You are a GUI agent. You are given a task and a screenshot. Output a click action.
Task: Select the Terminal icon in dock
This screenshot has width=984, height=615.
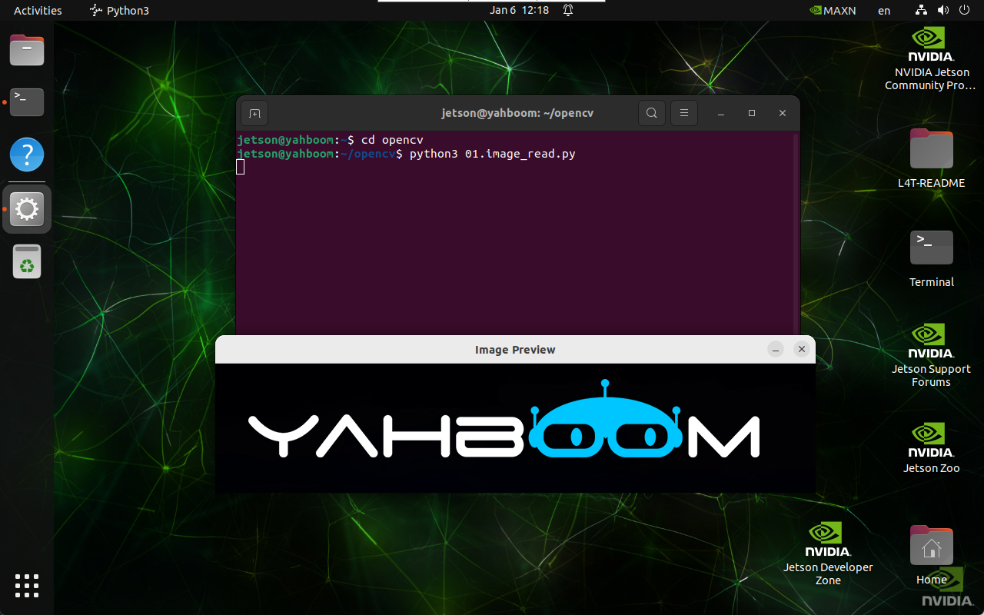[x=27, y=101]
